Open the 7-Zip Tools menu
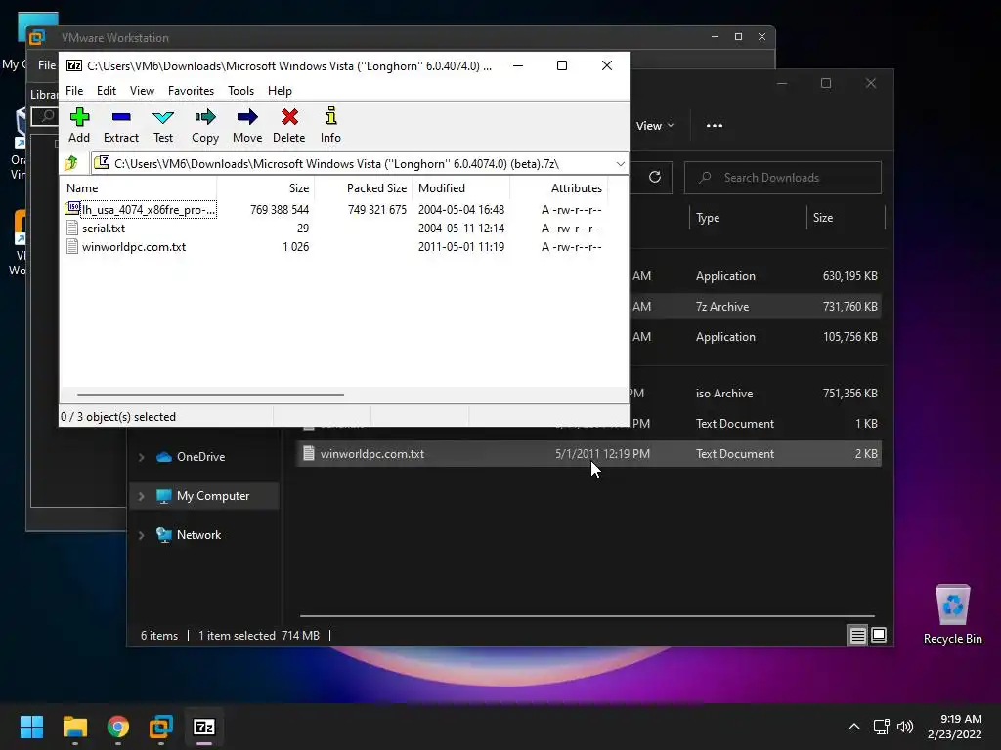The image size is (1001, 750). [240, 91]
